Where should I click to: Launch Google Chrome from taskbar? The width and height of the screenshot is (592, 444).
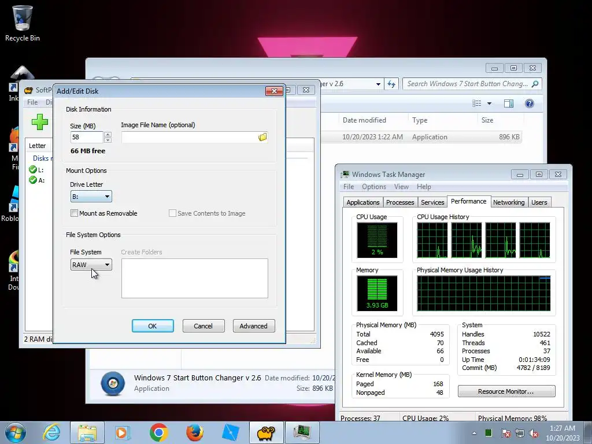point(158,432)
